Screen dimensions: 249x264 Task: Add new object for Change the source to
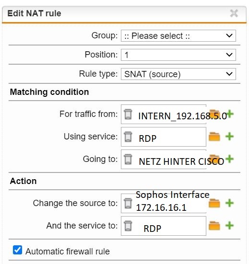tap(230, 203)
